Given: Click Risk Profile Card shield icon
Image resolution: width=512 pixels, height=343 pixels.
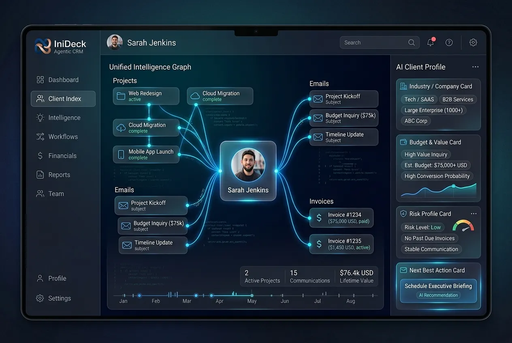Looking at the screenshot, I should [x=403, y=214].
